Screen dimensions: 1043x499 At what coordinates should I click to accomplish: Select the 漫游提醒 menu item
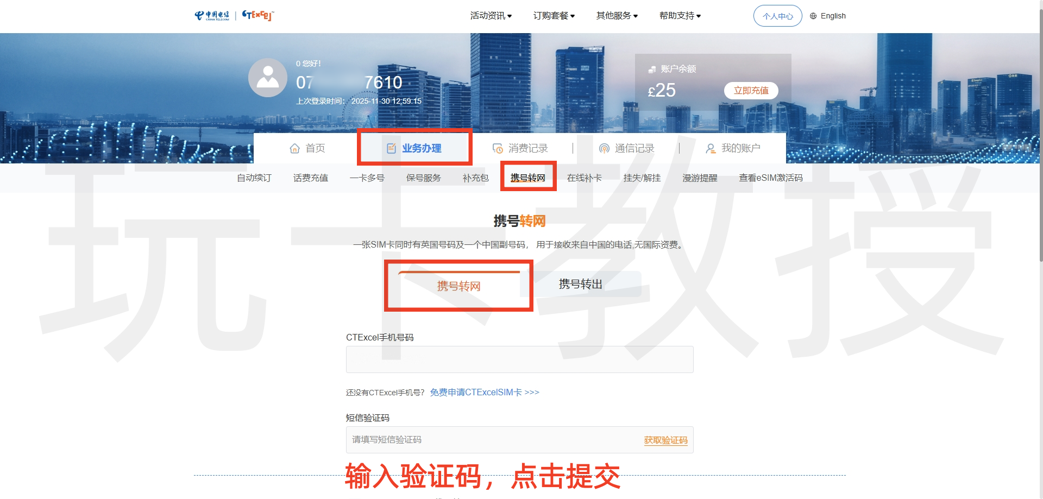700,178
